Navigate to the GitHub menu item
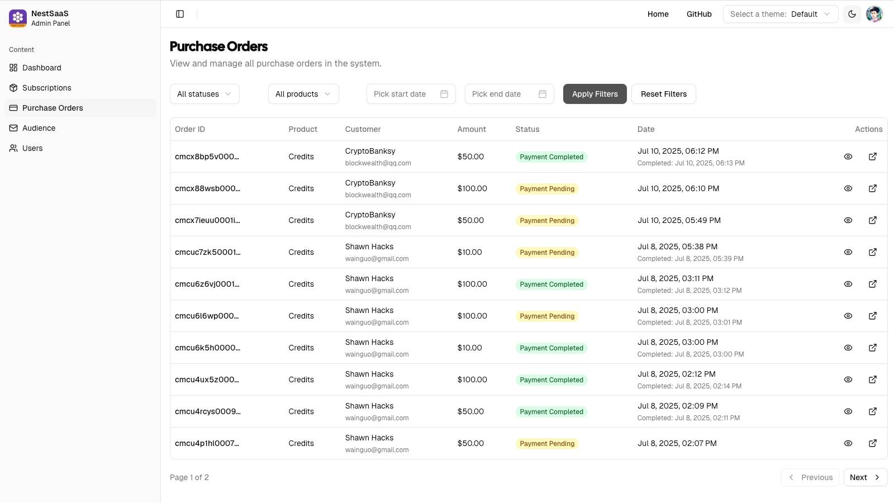The height and width of the screenshot is (503, 894). [699, 14]
